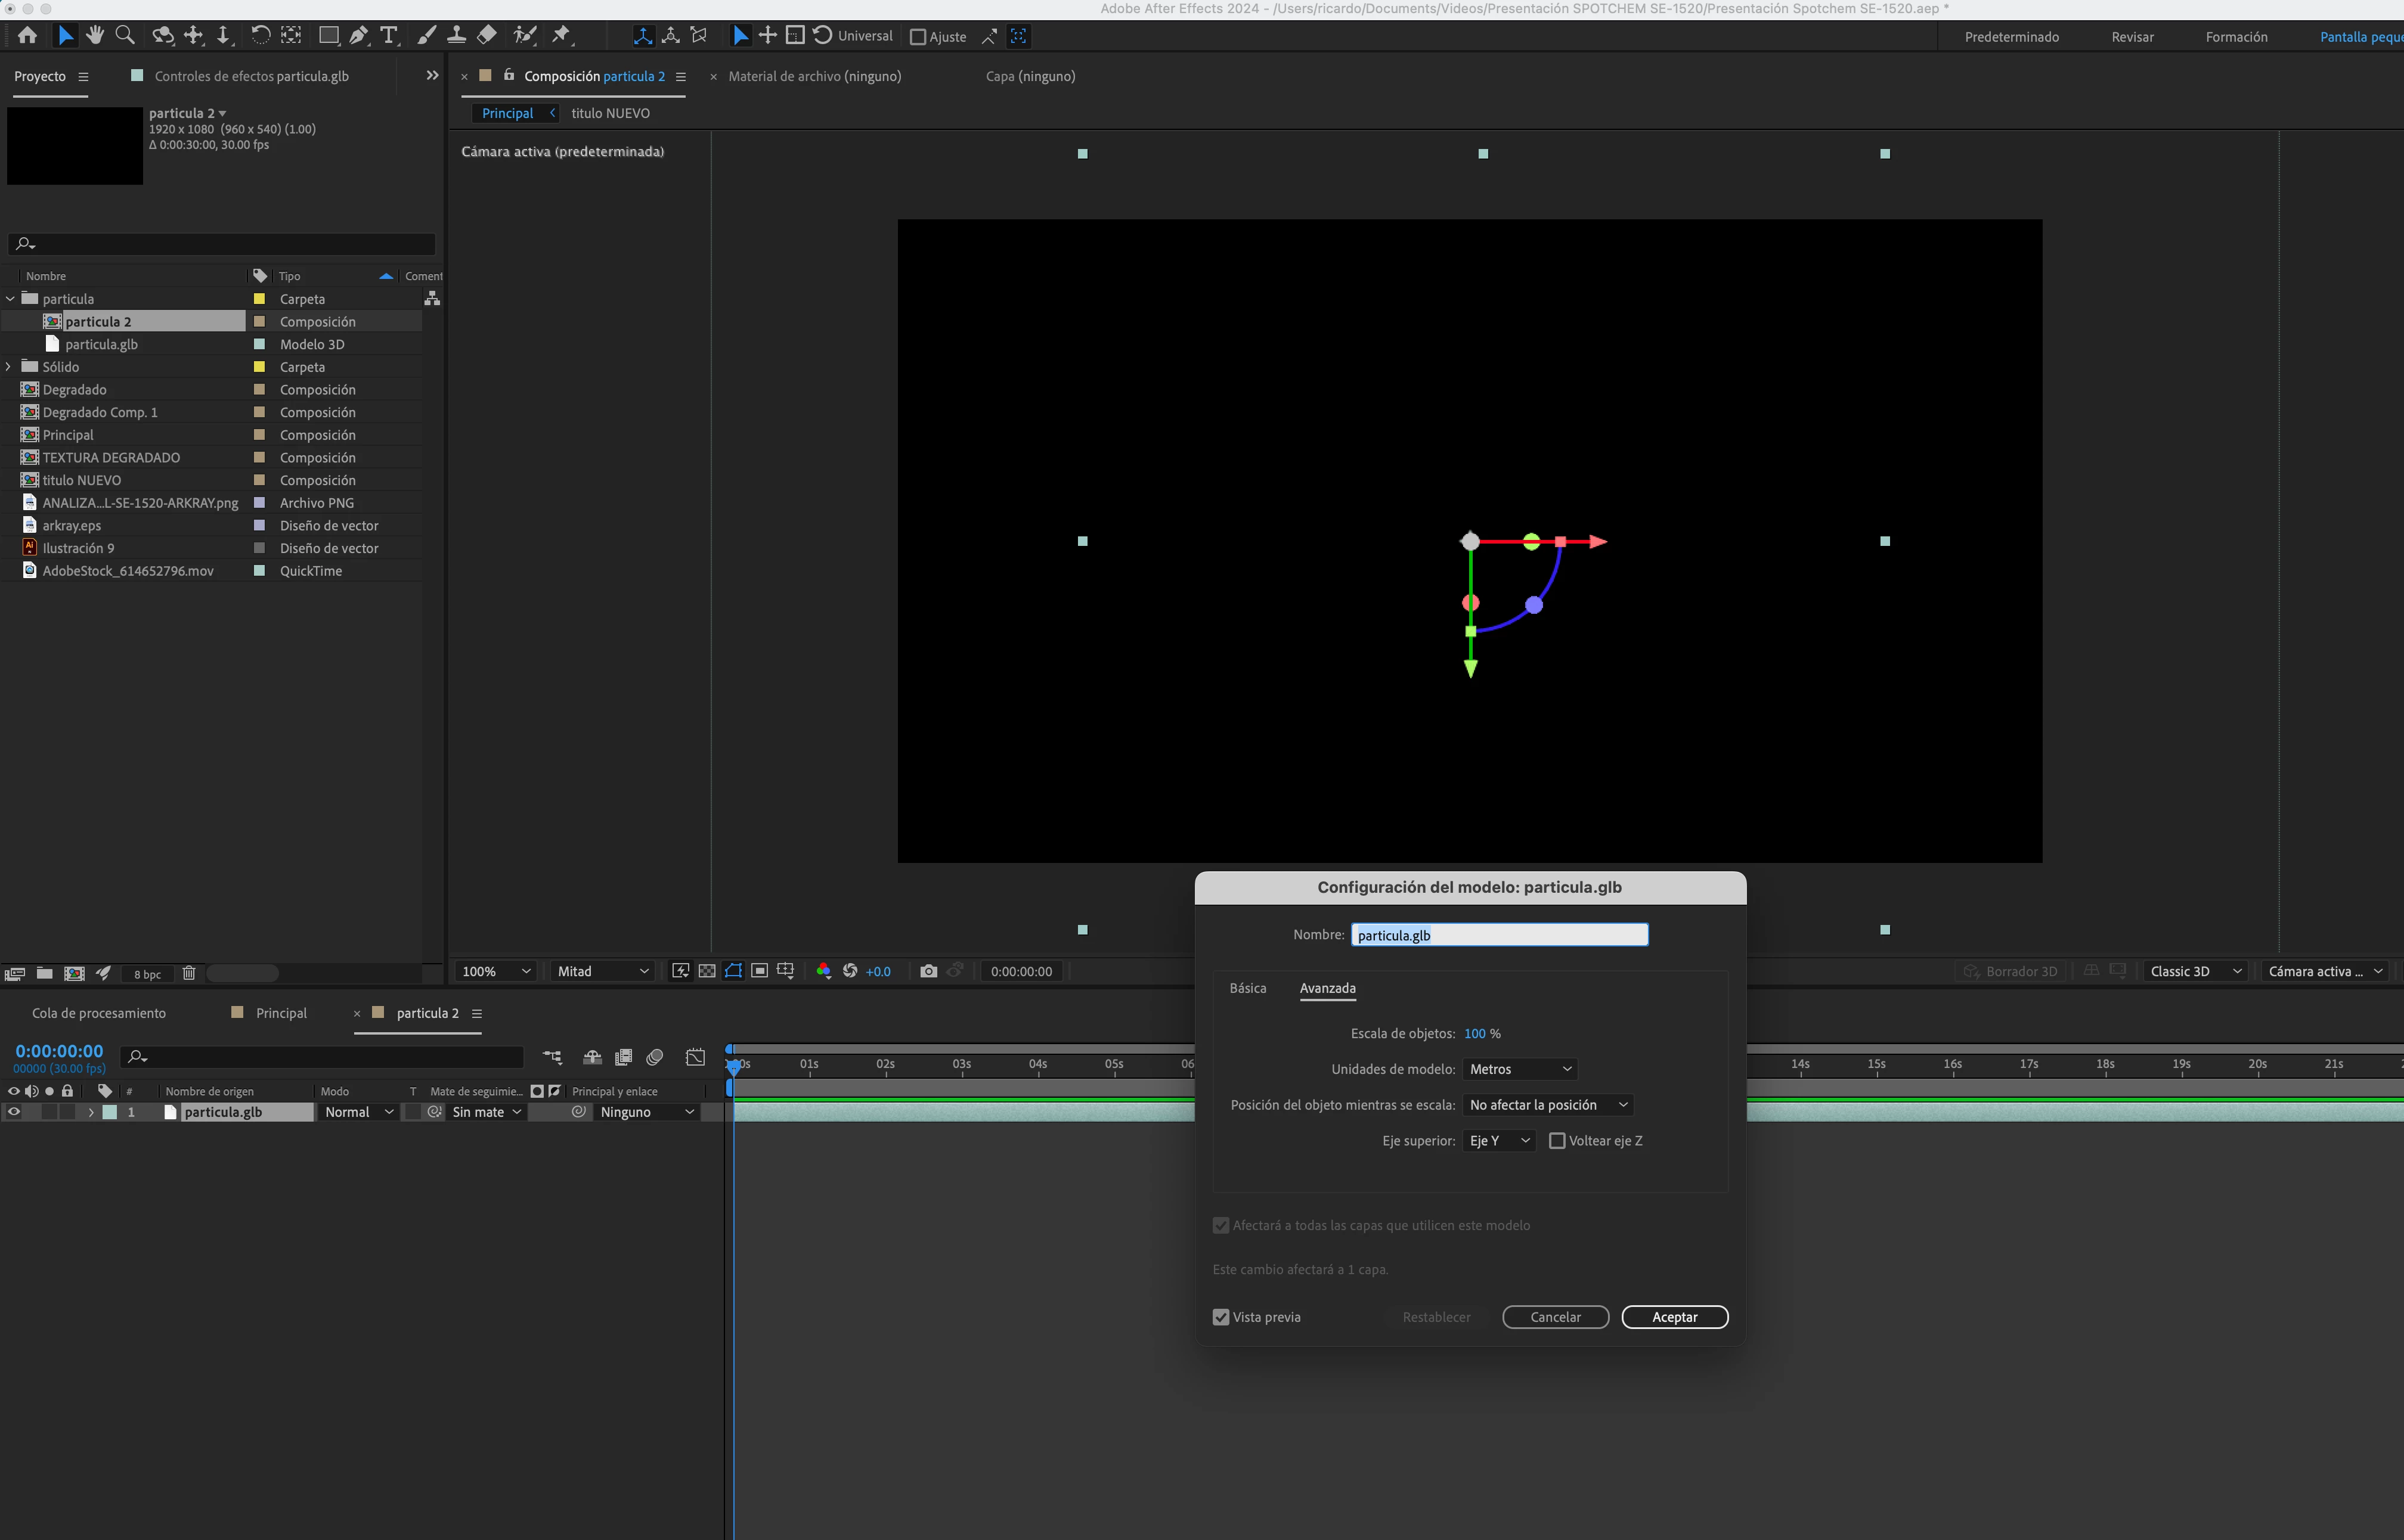Enable Voltear eje Z checkbox
The width and height of the screenshot is (2404, 1540).
1557,1141
